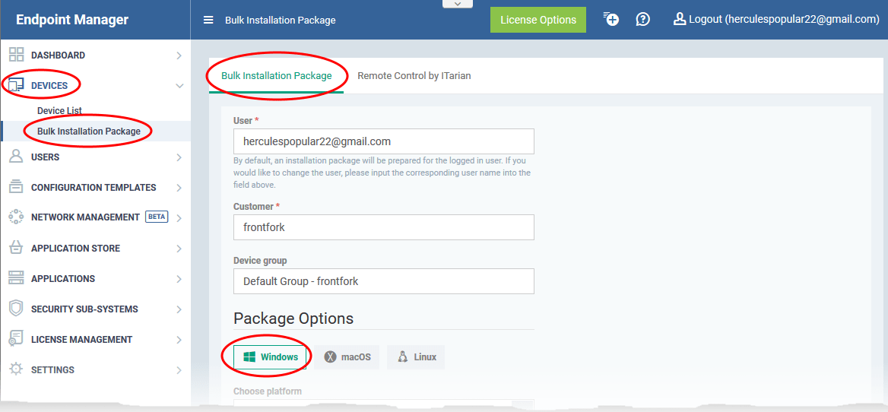Image resolution: width=888 pixels, height=412 pixels.
Task: Select the Linux package option
Action: [416, 357]
